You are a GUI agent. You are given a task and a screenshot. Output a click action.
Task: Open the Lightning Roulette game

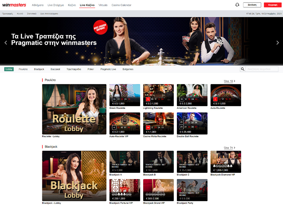(158, 95)
